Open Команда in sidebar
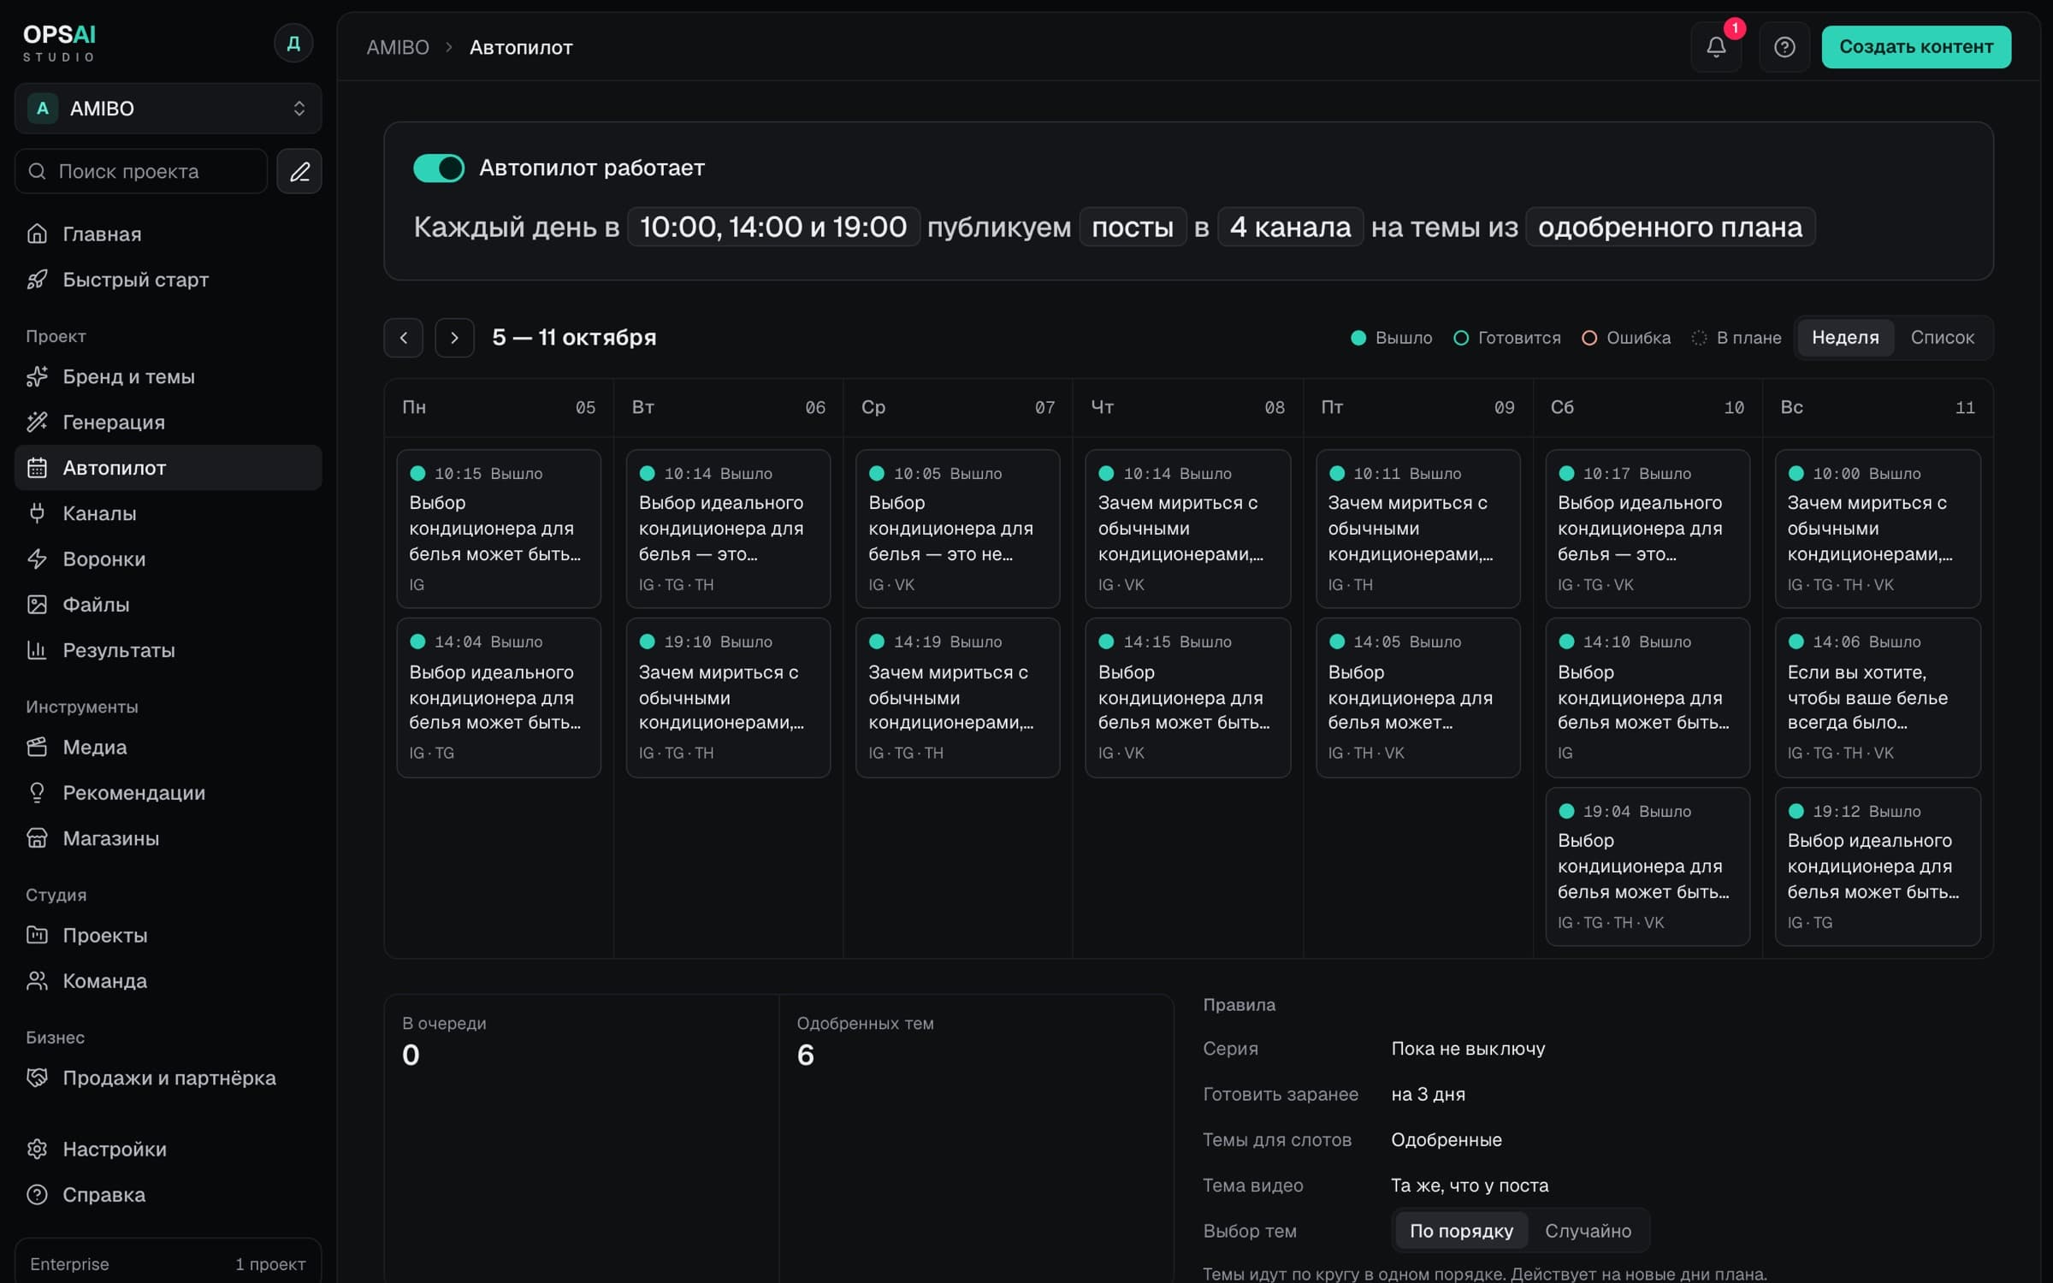 (169, 981)
